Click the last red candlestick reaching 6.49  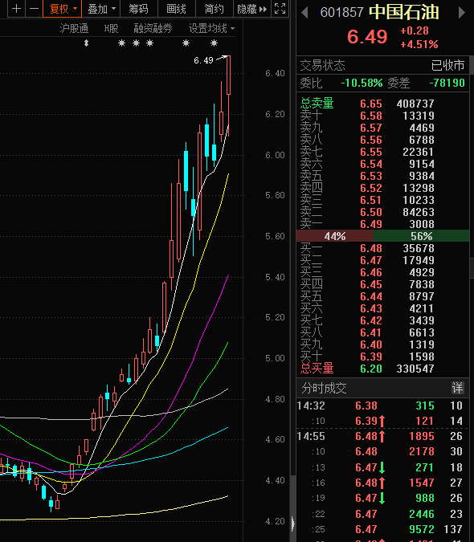pos(228,75)
